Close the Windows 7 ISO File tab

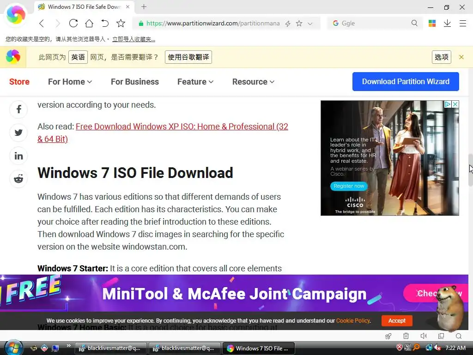point(128,6)
